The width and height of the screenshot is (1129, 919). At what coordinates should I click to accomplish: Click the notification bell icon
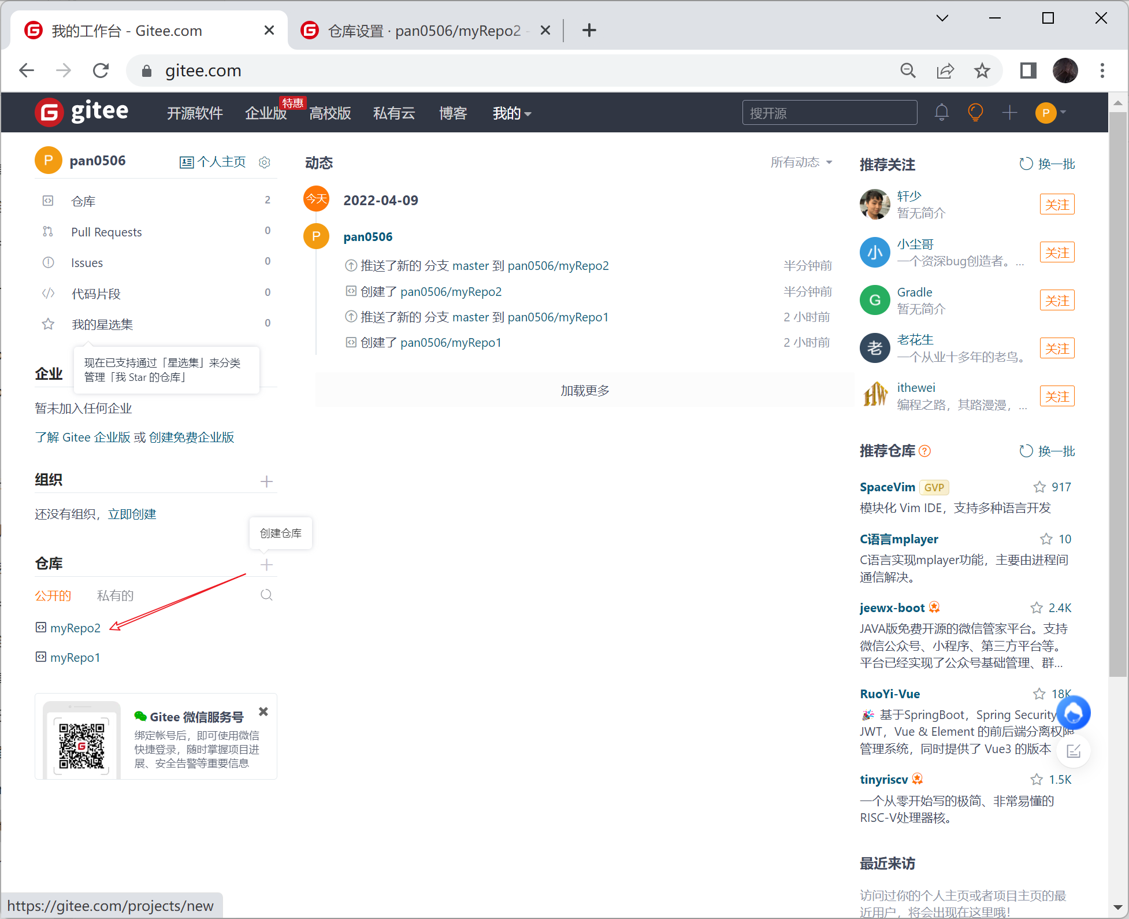pos(941,112)
